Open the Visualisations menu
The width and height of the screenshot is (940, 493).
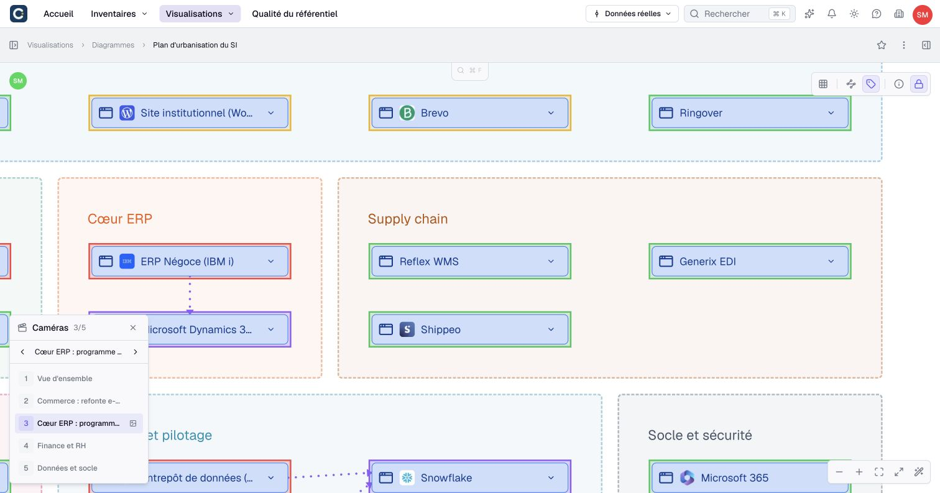click(x=200, y=14)
